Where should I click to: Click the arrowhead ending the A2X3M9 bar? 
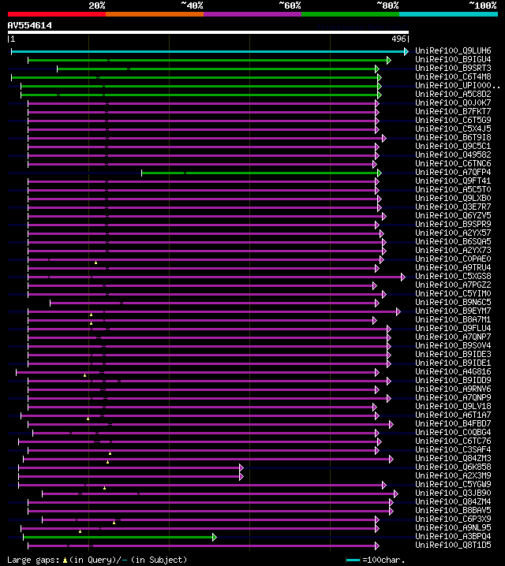pos(241,476)
